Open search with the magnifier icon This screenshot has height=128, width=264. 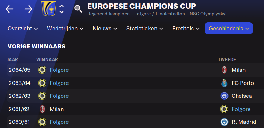click(x=78, y=9)
